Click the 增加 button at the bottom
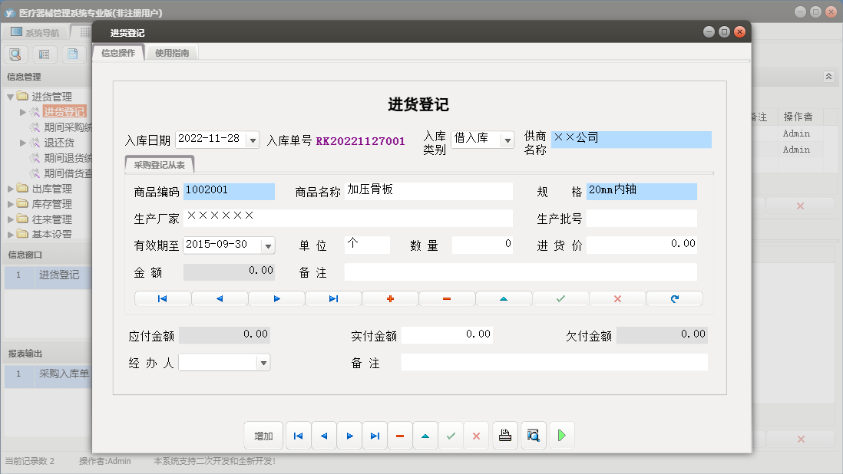This screenshot has height=474, width=843. (x=263, y=435)
